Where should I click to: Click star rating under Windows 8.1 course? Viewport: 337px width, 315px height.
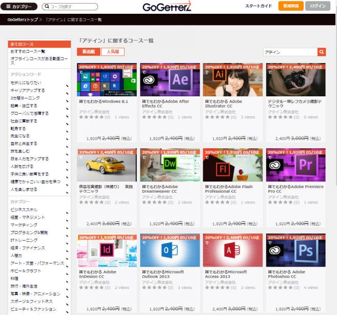click(x=92, y=117)
